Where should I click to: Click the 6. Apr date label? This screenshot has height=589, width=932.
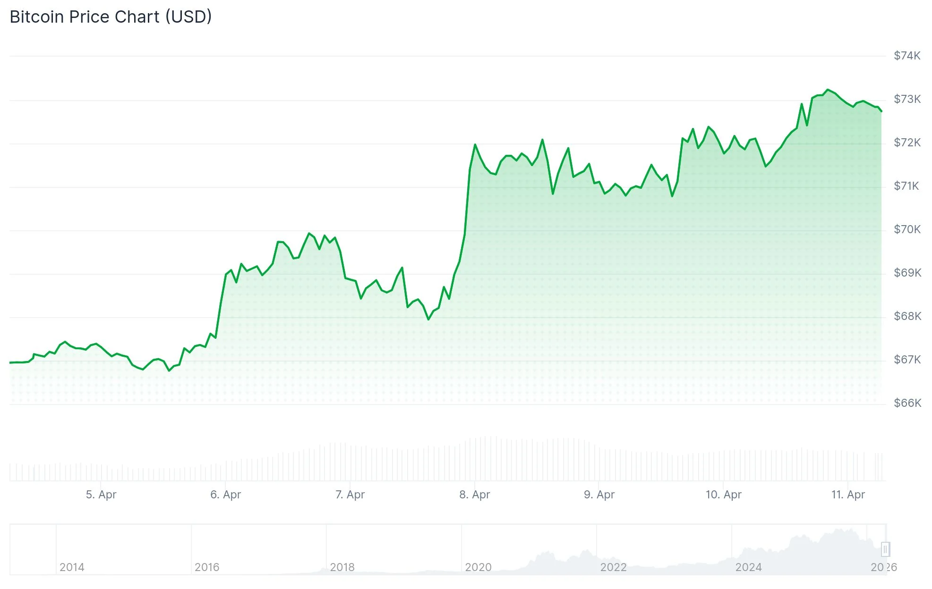pos(225,495)
